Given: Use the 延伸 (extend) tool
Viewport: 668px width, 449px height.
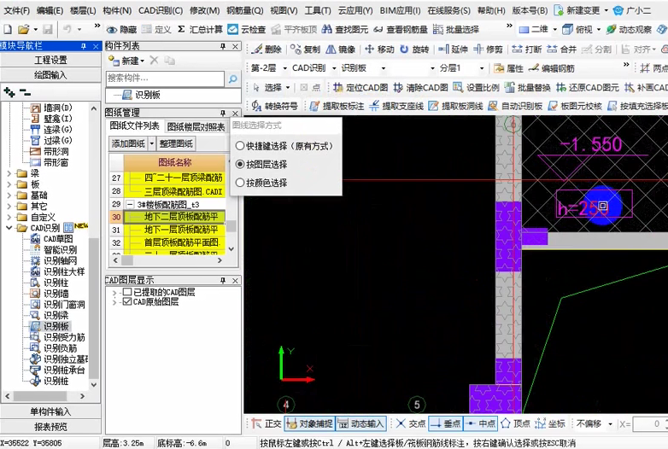Looking at the screenshot, I should point(453,50).
